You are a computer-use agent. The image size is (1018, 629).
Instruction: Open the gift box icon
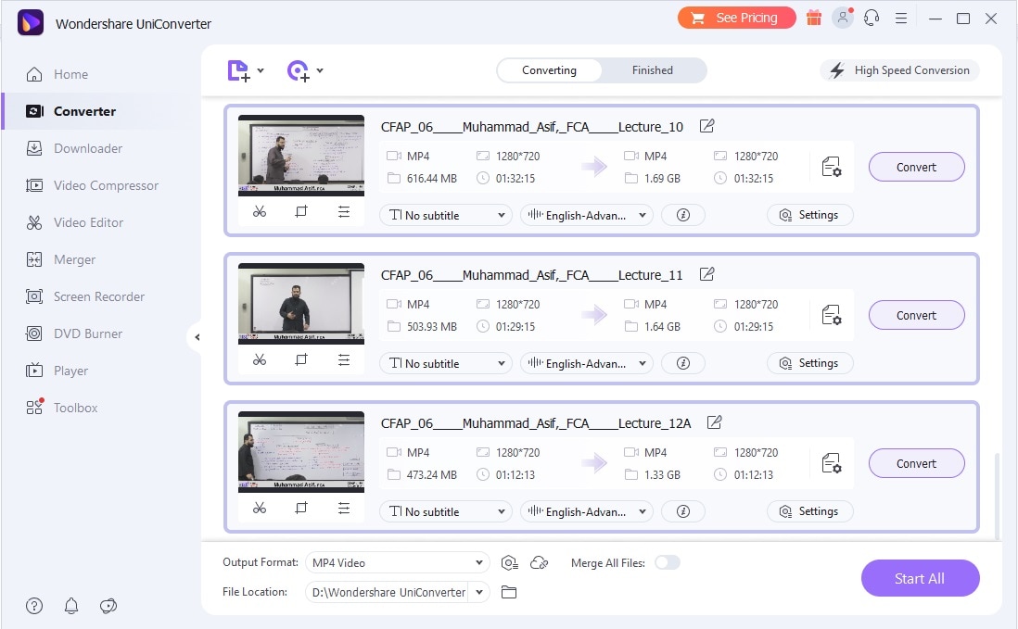pyautogui.click(x=813, y=18)
